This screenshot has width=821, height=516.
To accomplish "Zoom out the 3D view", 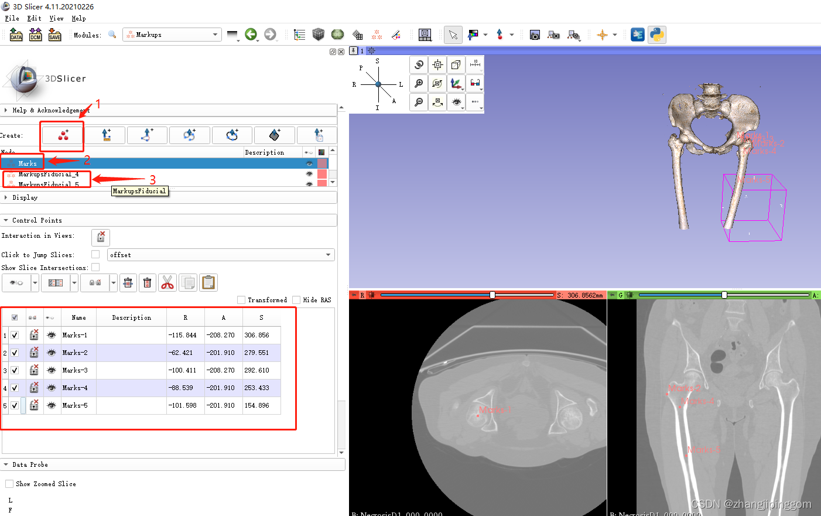I will click(419, 102).
